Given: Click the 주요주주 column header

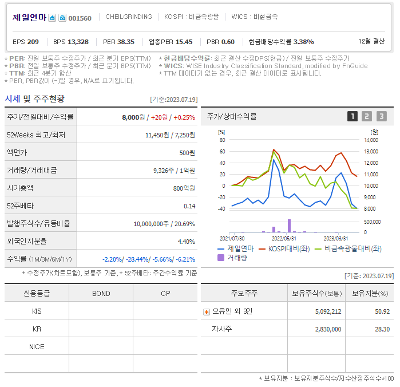Looking at the screenshot, I should pos(244,293).
